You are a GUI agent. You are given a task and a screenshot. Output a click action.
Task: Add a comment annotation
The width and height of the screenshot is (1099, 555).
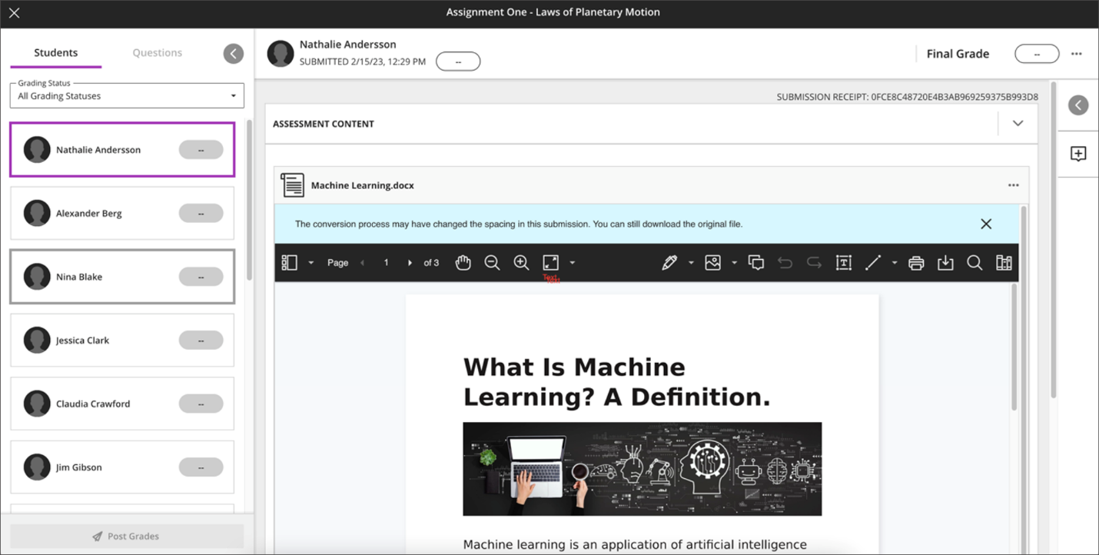pos(756,263)
